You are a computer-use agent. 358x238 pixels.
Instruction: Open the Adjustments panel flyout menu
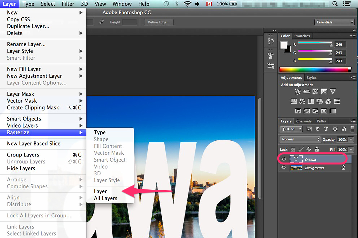coord(353,78)
